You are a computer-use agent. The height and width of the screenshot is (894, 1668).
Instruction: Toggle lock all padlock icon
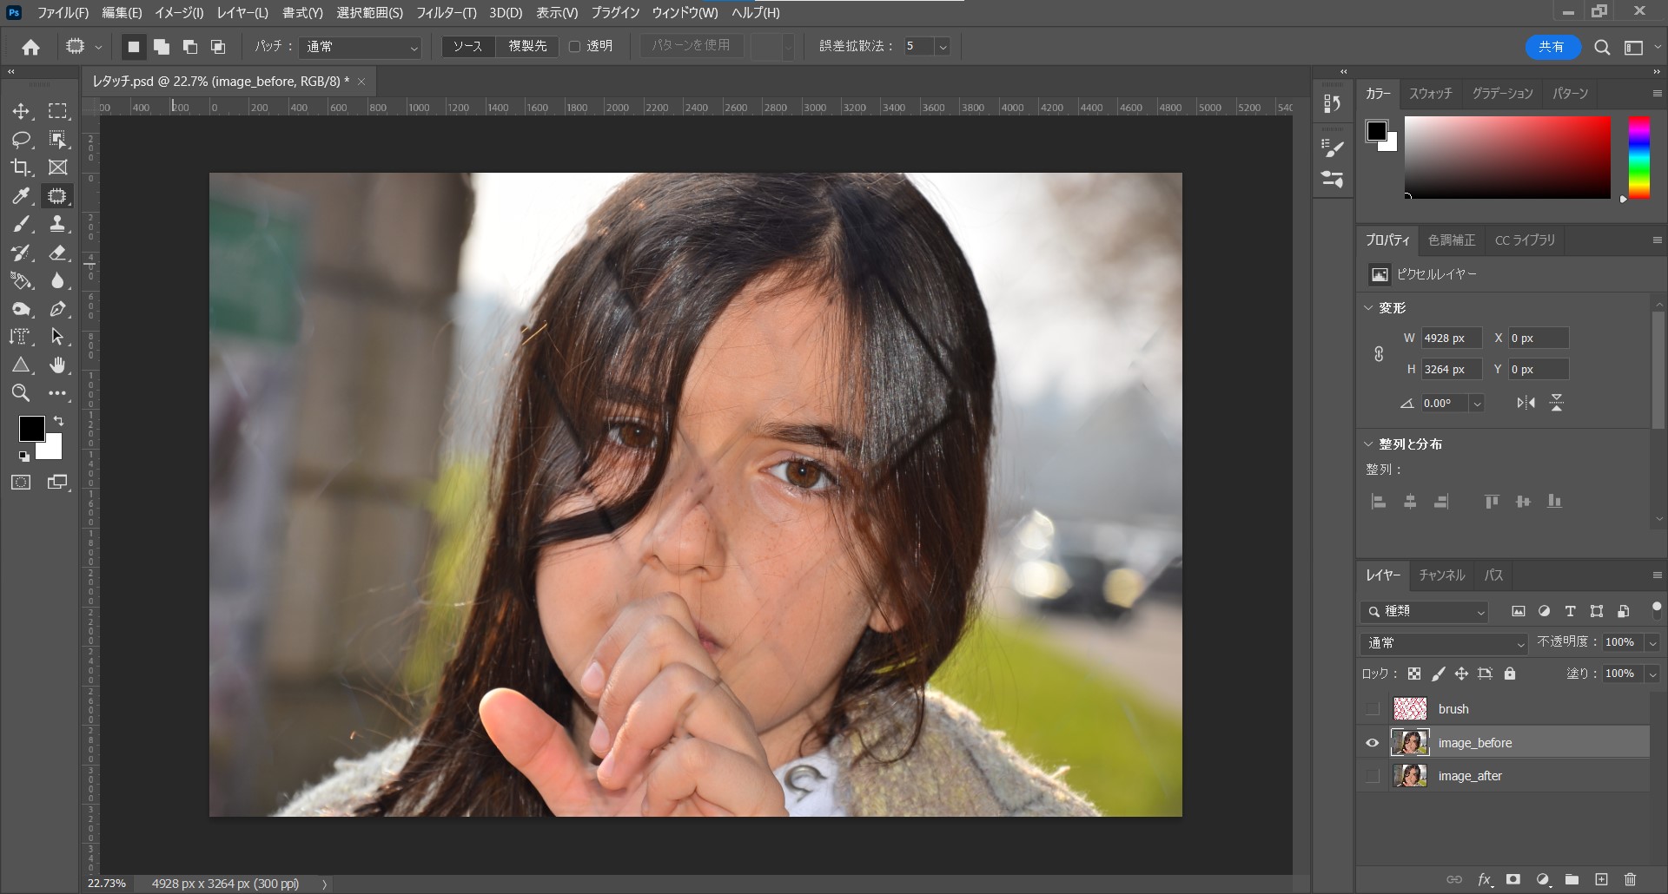1510,674
